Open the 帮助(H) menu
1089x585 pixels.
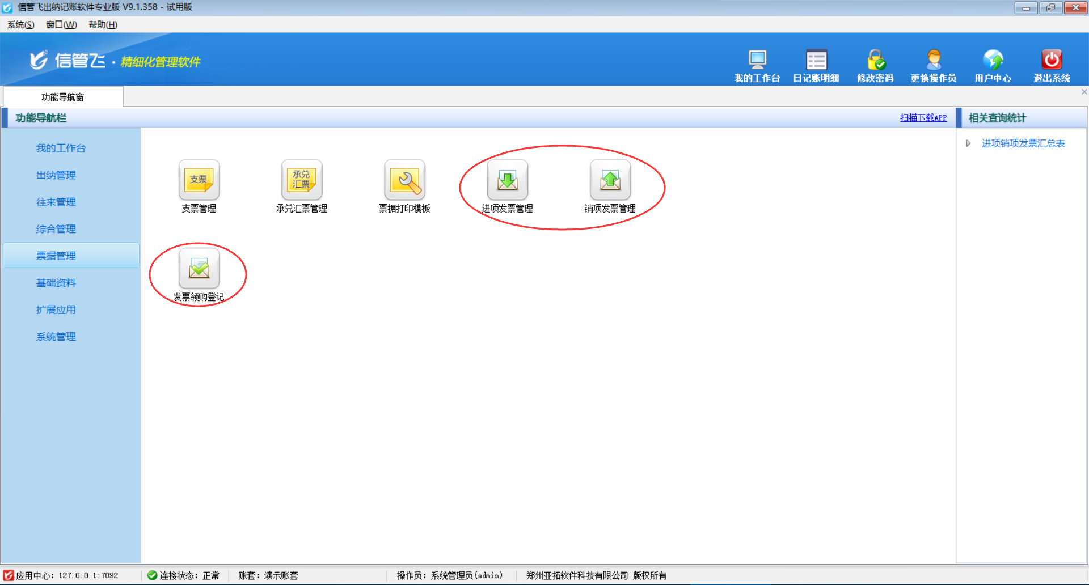[x=103, y=24]
